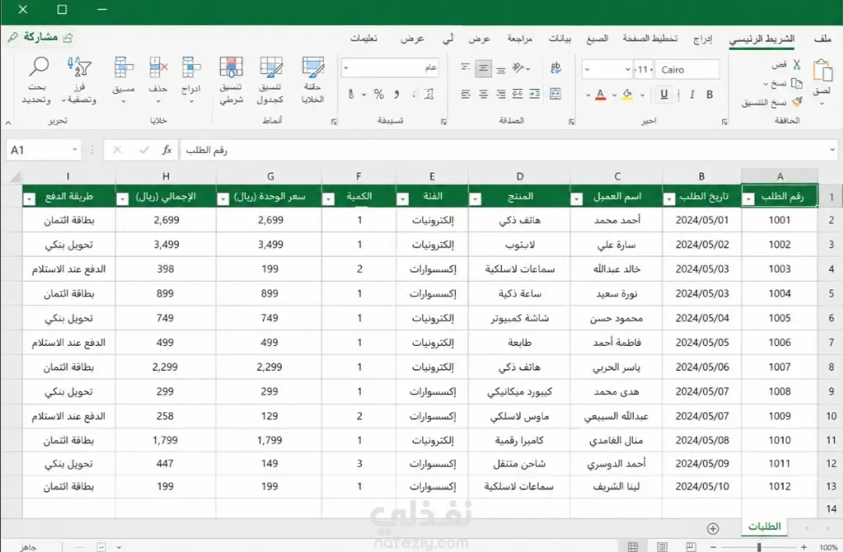Toggle top vertical alignment
The height and width of the screenshot is (552, 843).
[x=465, y=68]
